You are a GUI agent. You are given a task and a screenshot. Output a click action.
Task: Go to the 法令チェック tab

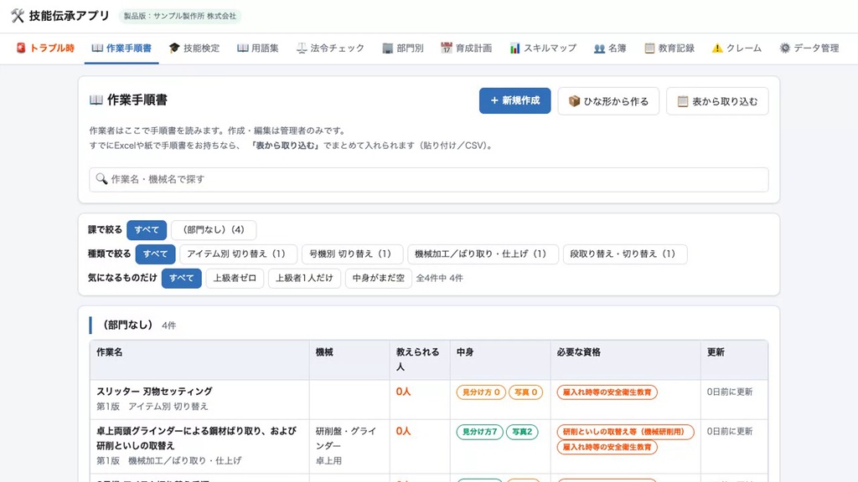[x=330, y=48]
